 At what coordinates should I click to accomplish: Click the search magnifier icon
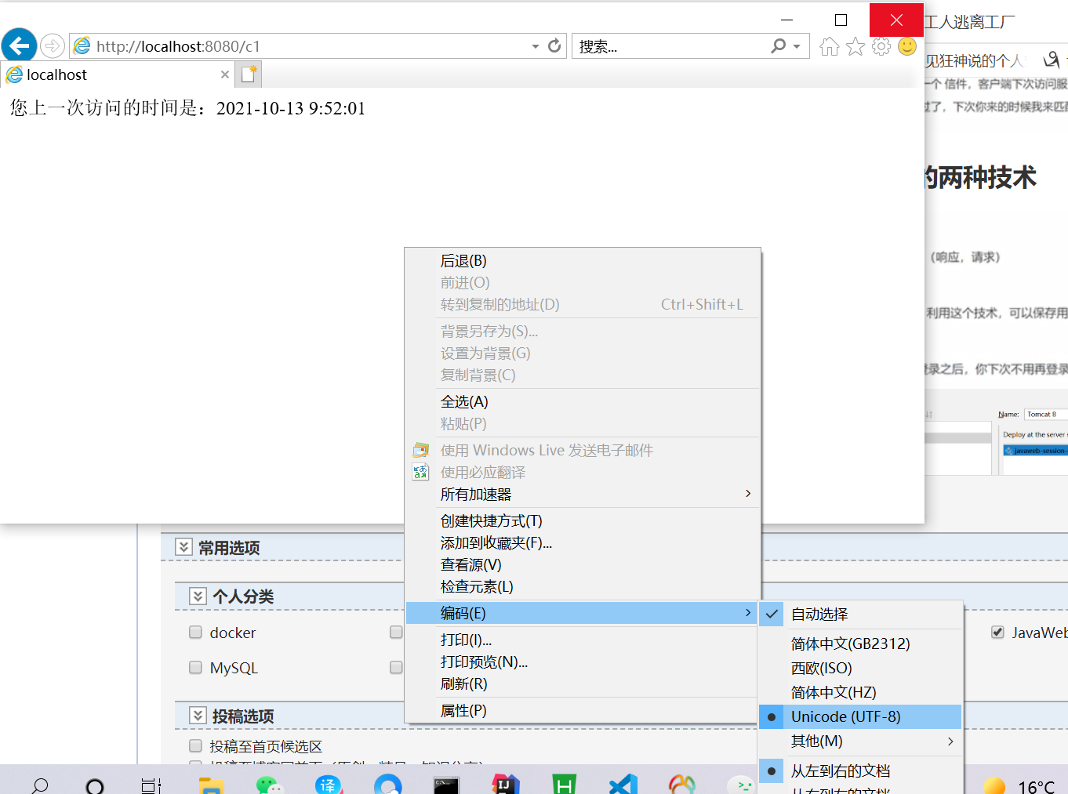[778, 46]
